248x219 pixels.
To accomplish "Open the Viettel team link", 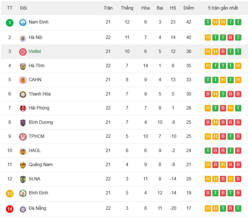I will (35, 52).
